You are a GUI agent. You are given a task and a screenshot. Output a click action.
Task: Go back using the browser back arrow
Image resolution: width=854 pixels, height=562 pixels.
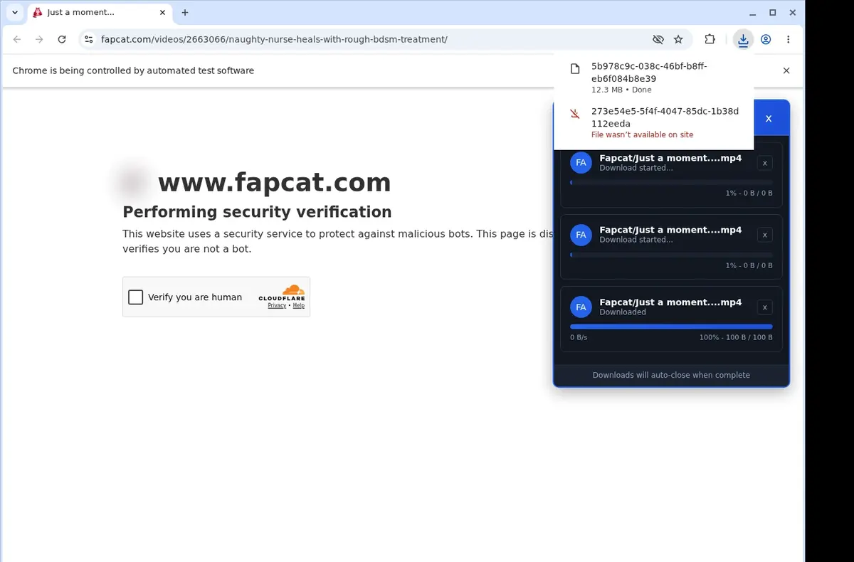pyautogui.click(x=17, y=40)
